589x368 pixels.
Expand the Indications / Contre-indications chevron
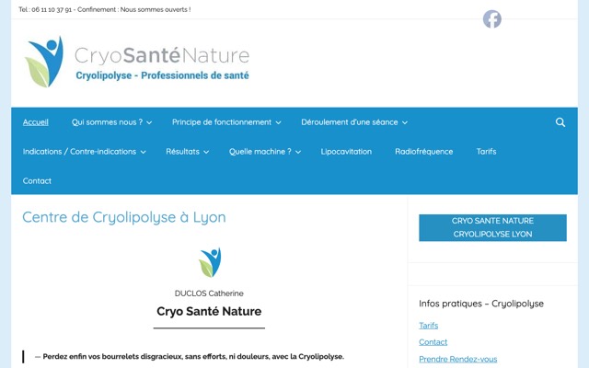144,152
